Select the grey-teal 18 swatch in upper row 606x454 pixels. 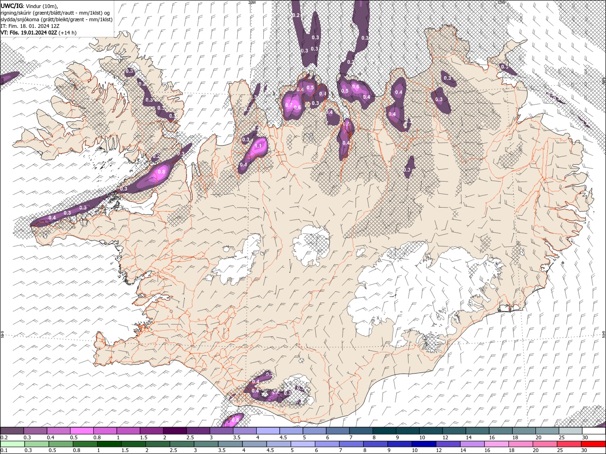[x=524, y=431]
